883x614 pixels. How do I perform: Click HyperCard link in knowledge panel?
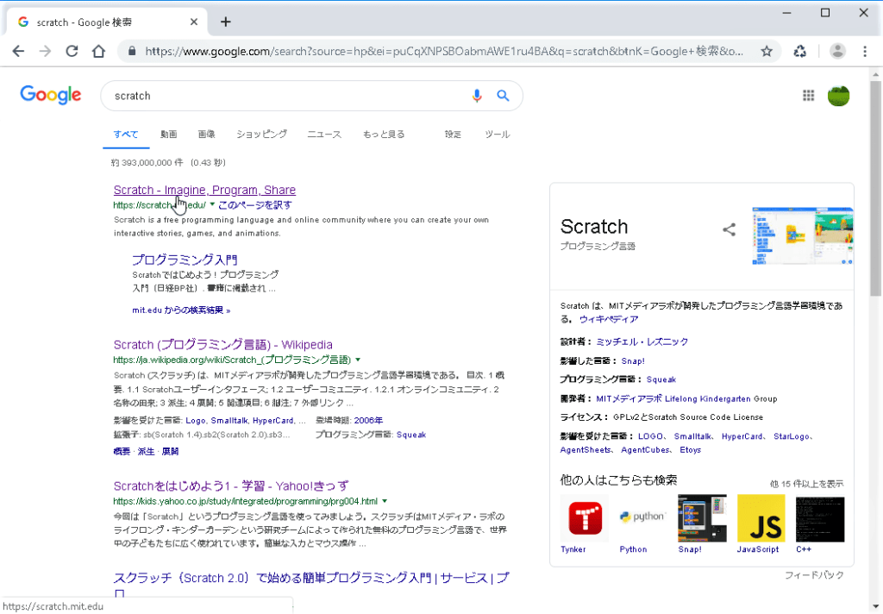742,436
